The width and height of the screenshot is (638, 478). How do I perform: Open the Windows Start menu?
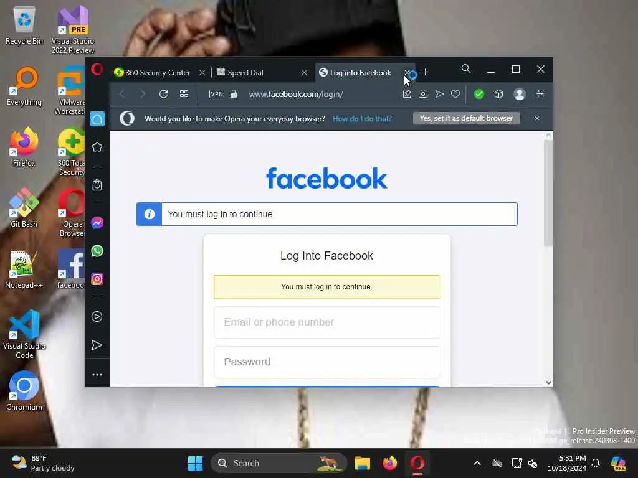(195, 463)
